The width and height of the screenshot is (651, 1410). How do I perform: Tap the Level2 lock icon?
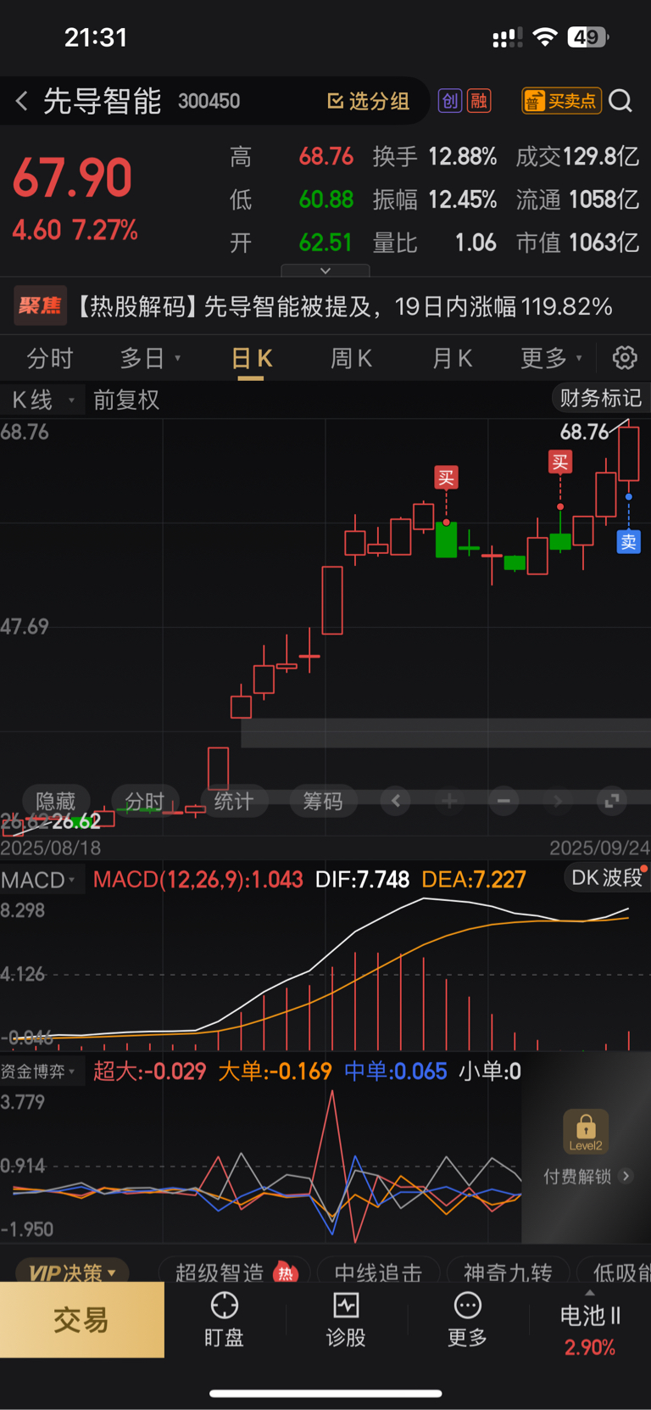586,1132
